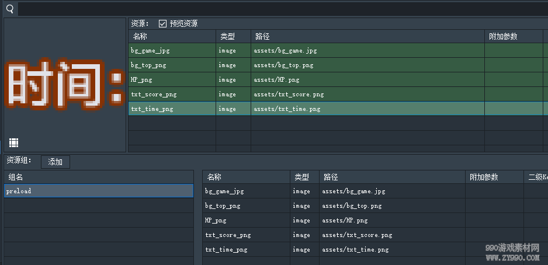The image size is (548, 265).
Task: Click assets/txt_time.png path in group table
Action: coord(355,250)
